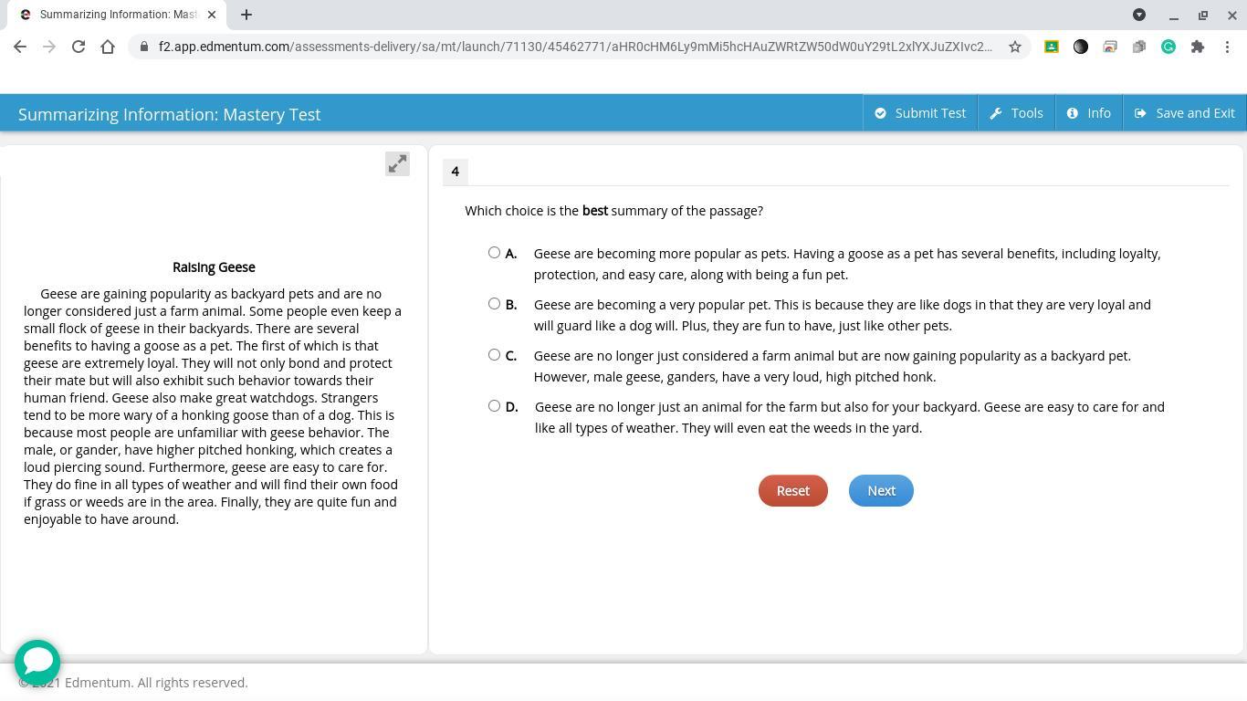Click the Submit Test button

[x=920, y=113]
